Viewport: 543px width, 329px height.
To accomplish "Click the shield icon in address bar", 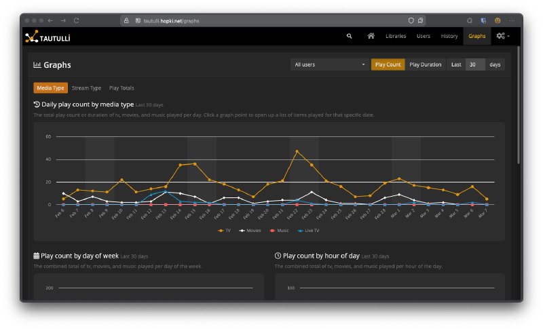I will pyautogui.click(x=411, y=21).
